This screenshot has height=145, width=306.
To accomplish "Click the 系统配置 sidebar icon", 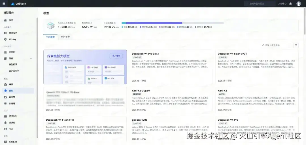I will [5, 142].
